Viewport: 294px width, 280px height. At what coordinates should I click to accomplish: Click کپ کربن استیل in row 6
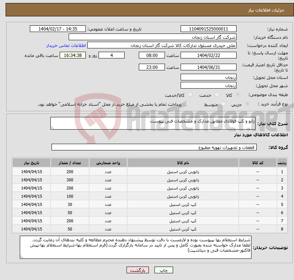[183, 213]
